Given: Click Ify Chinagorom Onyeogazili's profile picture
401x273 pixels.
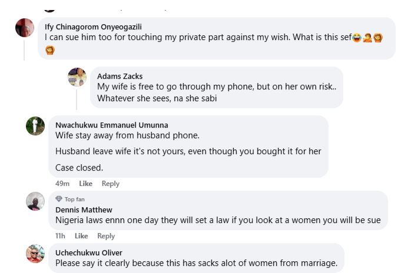Looking at the screenshot, I should pyautogui.click(x=24, y=28).
